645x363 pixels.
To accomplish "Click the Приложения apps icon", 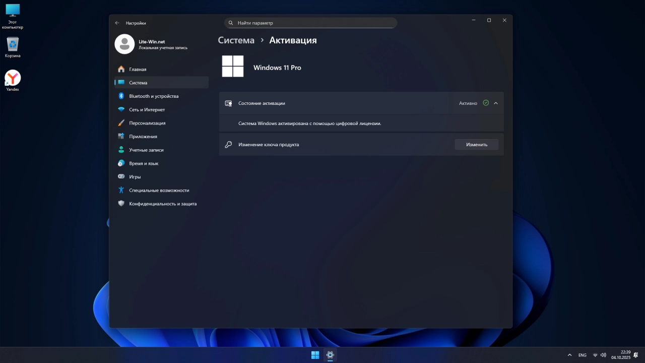I will 121,136.
